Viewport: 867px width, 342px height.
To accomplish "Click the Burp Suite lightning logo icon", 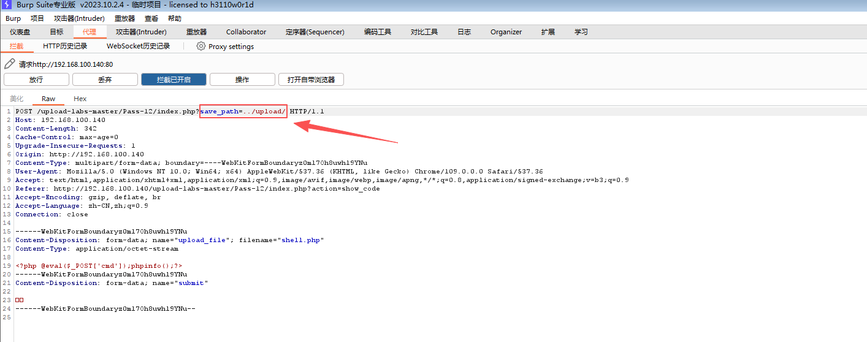I will coord(7,5).
